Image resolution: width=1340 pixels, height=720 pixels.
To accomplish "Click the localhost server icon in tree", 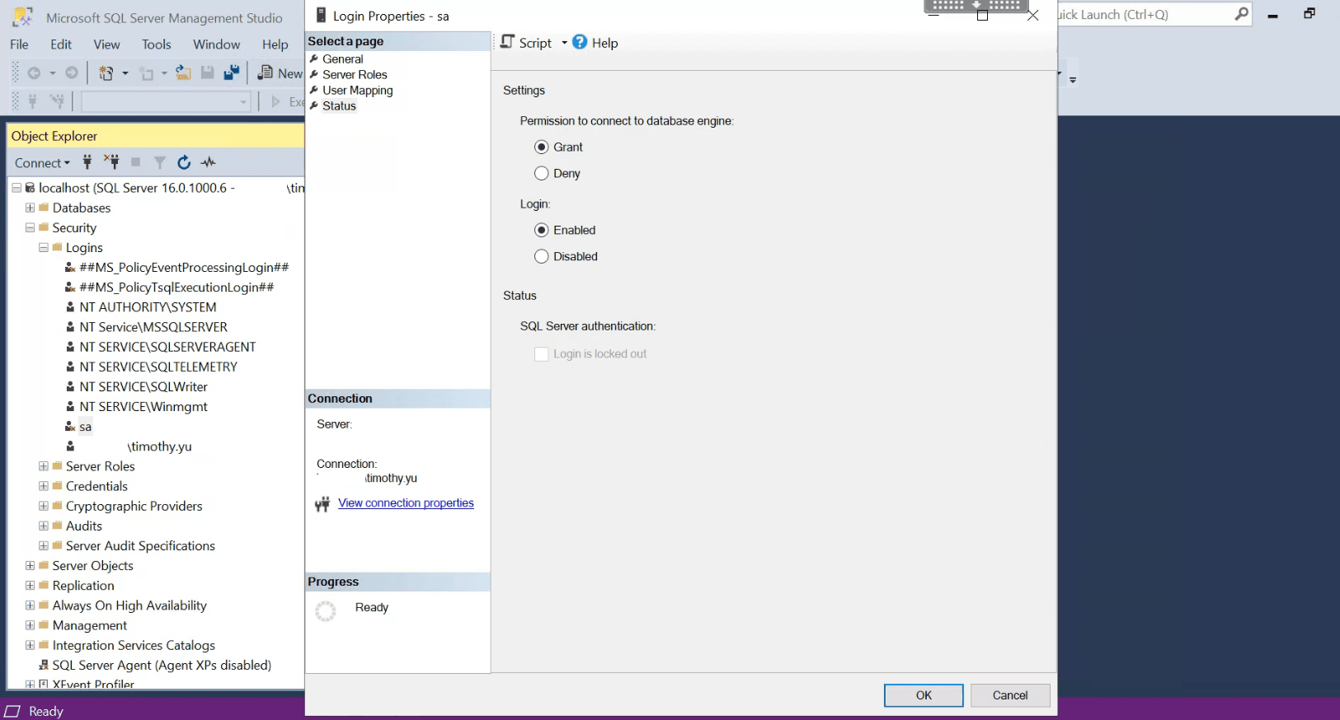I will point(31,188).
